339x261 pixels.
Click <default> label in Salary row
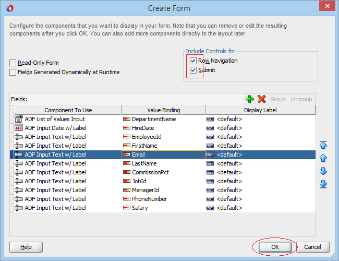(229, 208)
